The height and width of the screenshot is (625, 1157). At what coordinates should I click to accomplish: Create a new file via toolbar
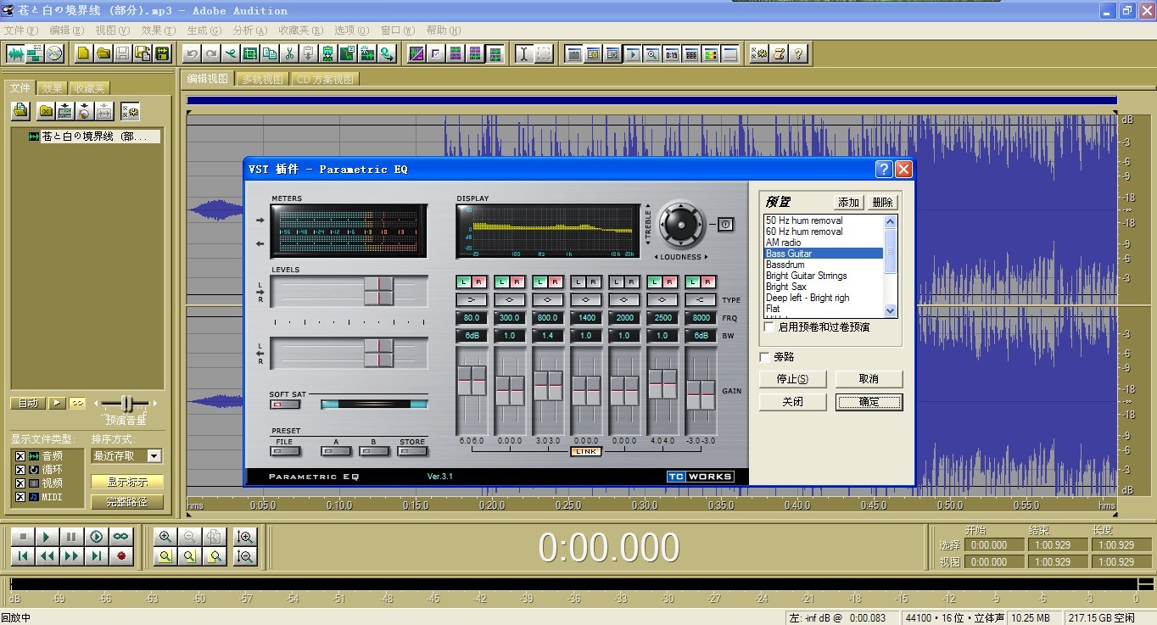coord(82,53)
